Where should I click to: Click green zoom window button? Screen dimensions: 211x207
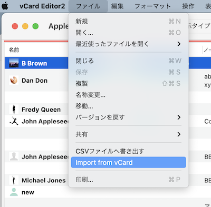(35, 26)
